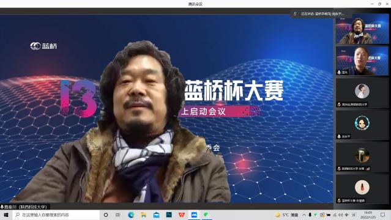Open Cortana circle icon on taskbar

point(106,215)
